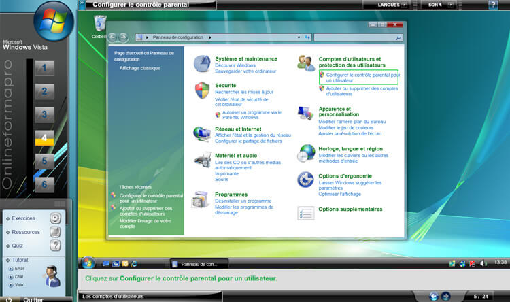
Task: Open the Système et maintenance category icon
Action: click(x=202, y=64)
